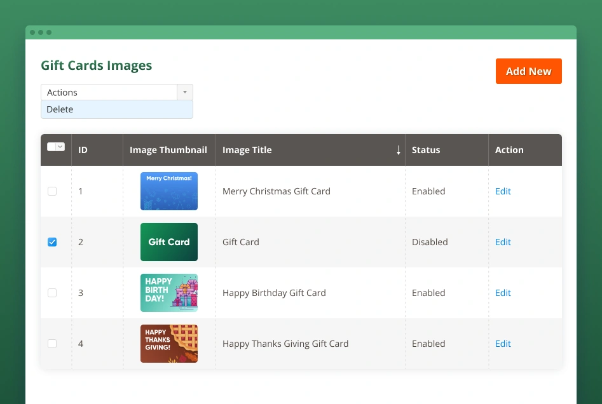Click the dropdown arrow beside the Actions box
The image size is (602, 404).
tap(184, 91)
